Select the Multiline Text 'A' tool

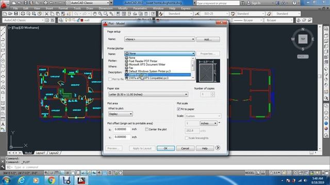[x=3, y=124]
